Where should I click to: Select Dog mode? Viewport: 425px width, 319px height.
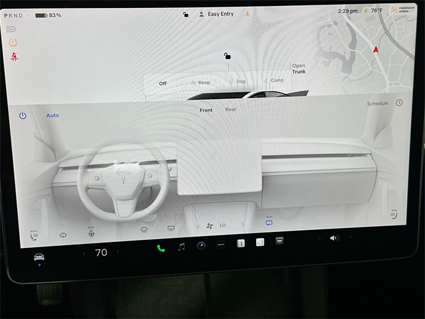tap(237, 81)
